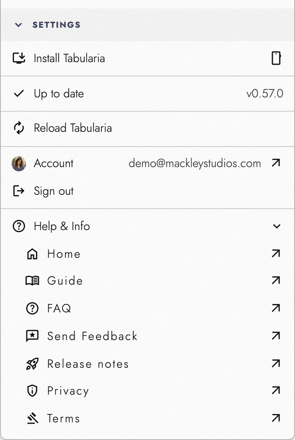The height and width of the screenshot is (440, 295).
Task: Click the FAQ question circle icon
Action: click(32, 309)
